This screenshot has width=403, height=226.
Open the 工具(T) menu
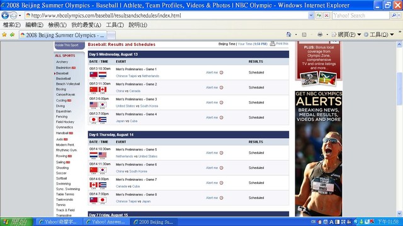point(115,25)
